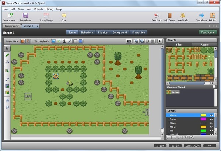Screen dimensions: 221x151
Task: Expand the yellow region tool dropdown arrow
Action: point(10,95)
